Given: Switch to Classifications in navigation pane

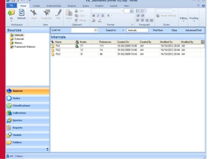Looking at the screenshot, I should tap(21, 106).
